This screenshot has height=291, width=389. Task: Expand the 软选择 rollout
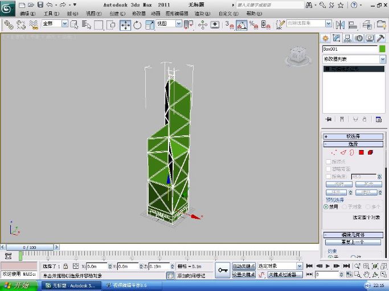[x=353, y=136]
